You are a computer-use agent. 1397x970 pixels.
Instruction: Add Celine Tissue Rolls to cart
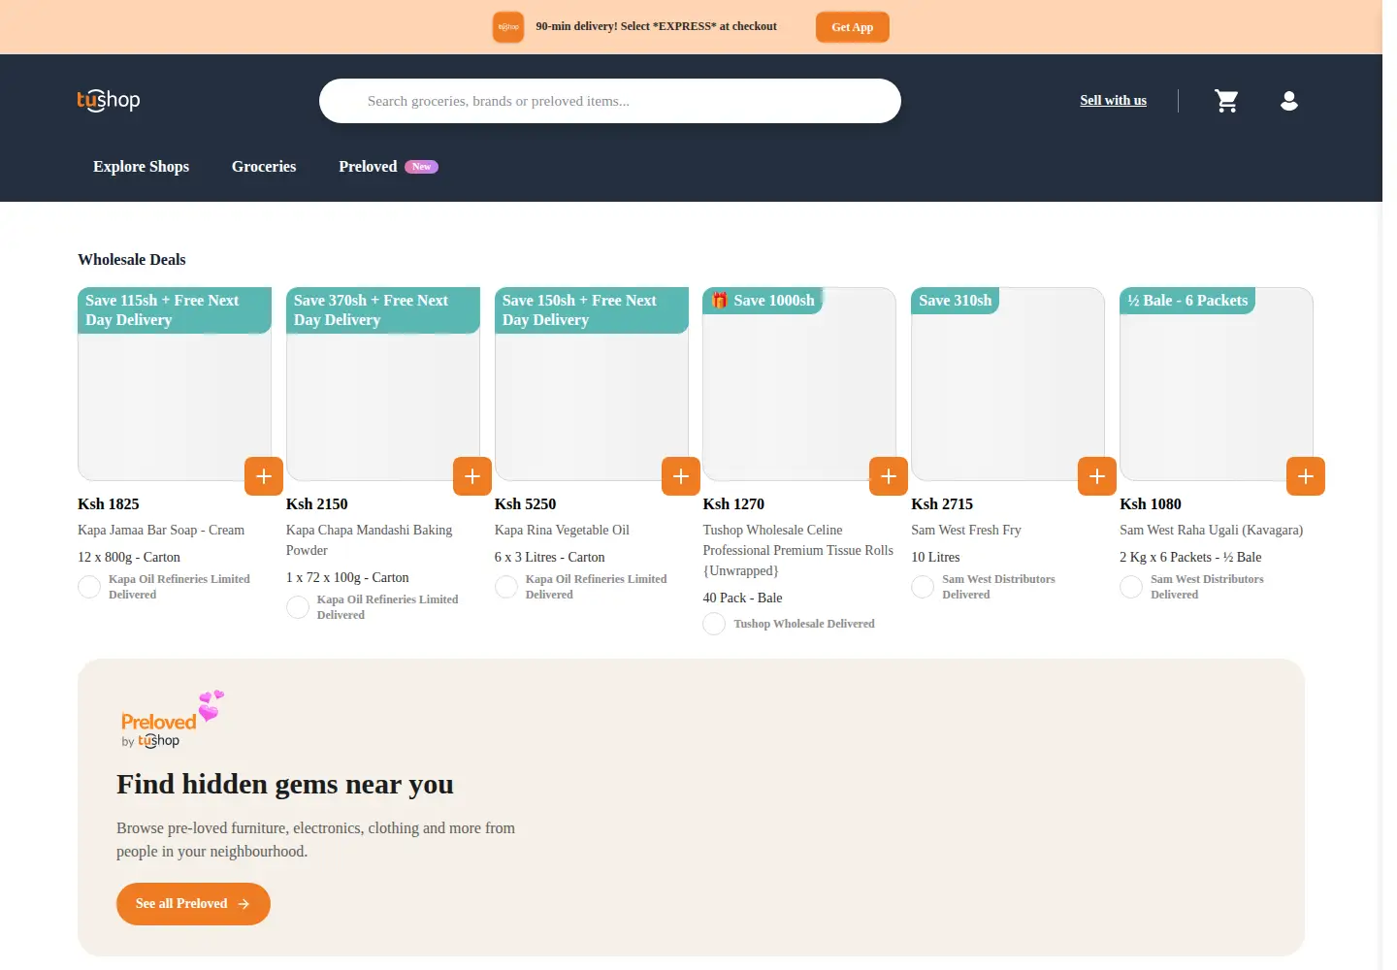[x=889, y=476]
